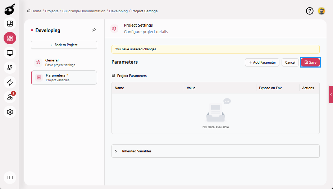This screenshot has width=333, height=189.
Task: Open the help question mark icon
Action: pyautogui.click(x=310, y=11)
